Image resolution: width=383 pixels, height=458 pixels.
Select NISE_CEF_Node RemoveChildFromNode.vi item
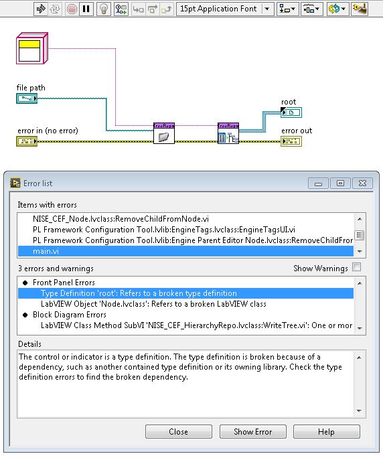185,219
